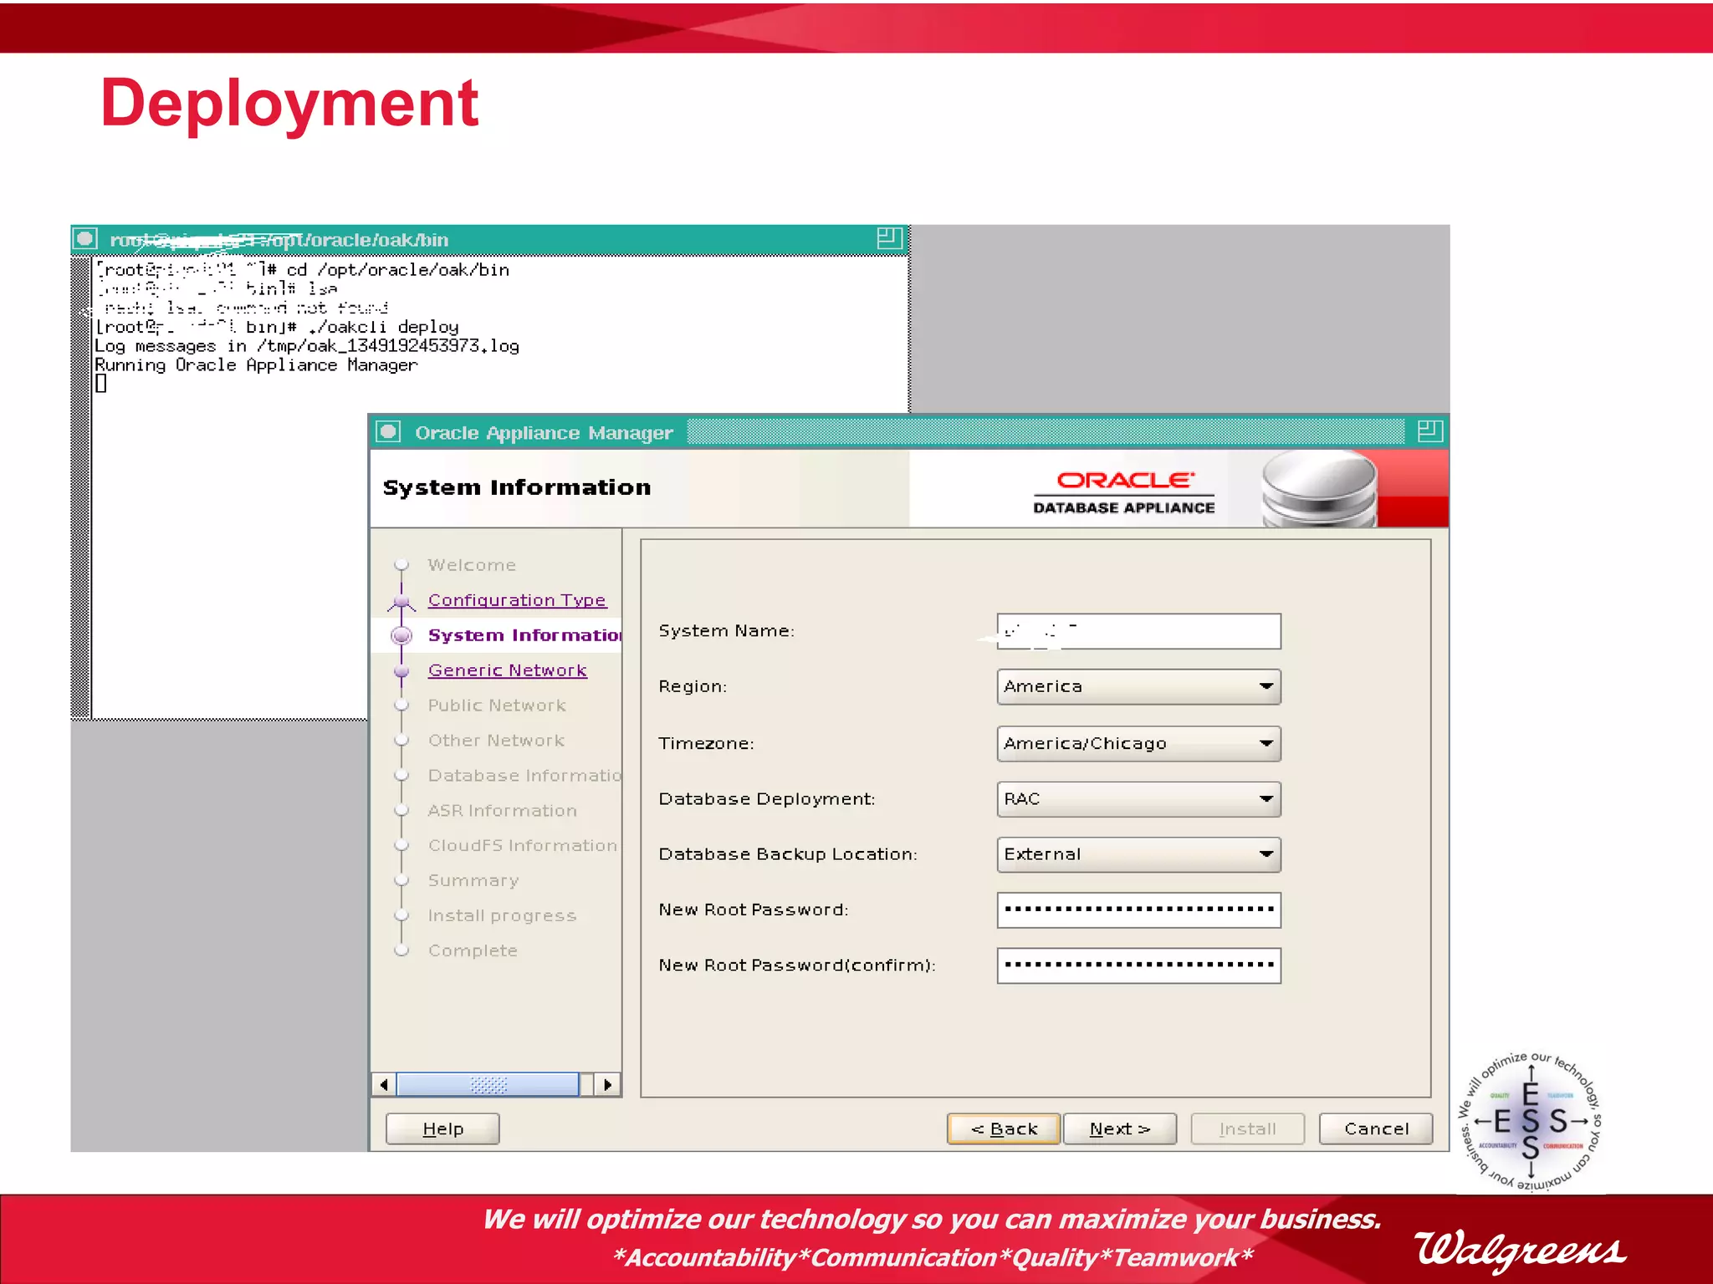This screenshot has width=1713, height=1284.
Task: Expand the Timezone America/Chicago dropdown
Action: (x=1138, y=743)
